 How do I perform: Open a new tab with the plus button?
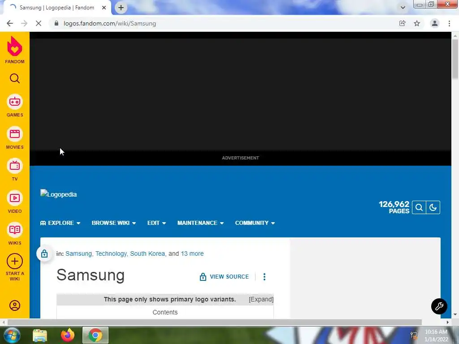(121, 8)
